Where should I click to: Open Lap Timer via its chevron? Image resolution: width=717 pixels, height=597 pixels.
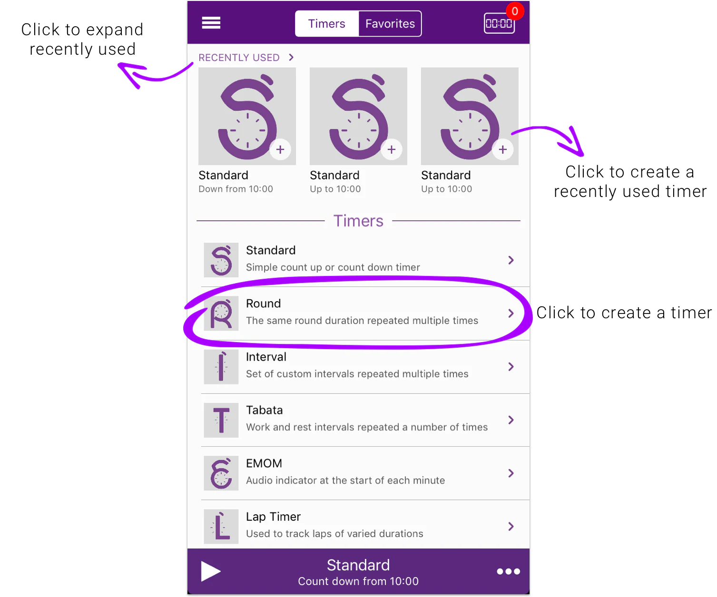(x=511, y=527)
